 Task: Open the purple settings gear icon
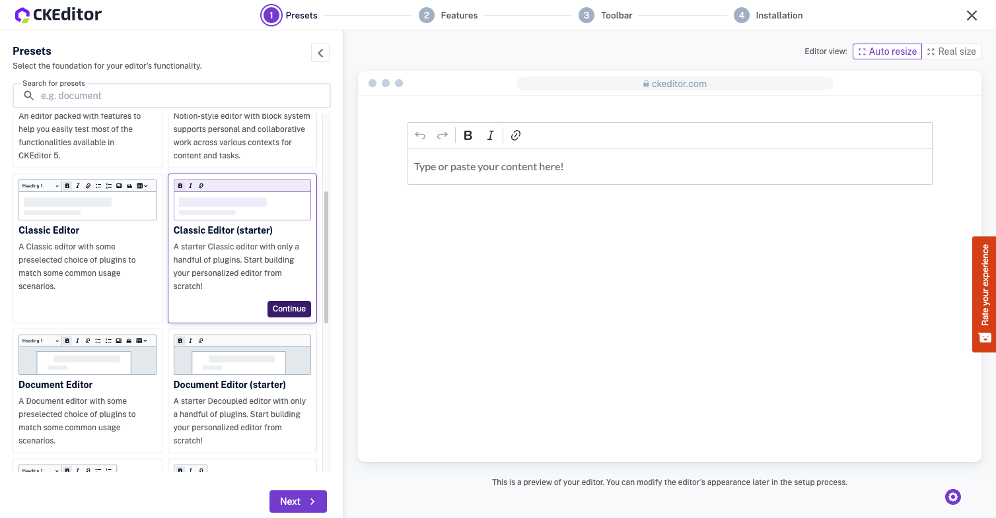click(x=952, y=497)
